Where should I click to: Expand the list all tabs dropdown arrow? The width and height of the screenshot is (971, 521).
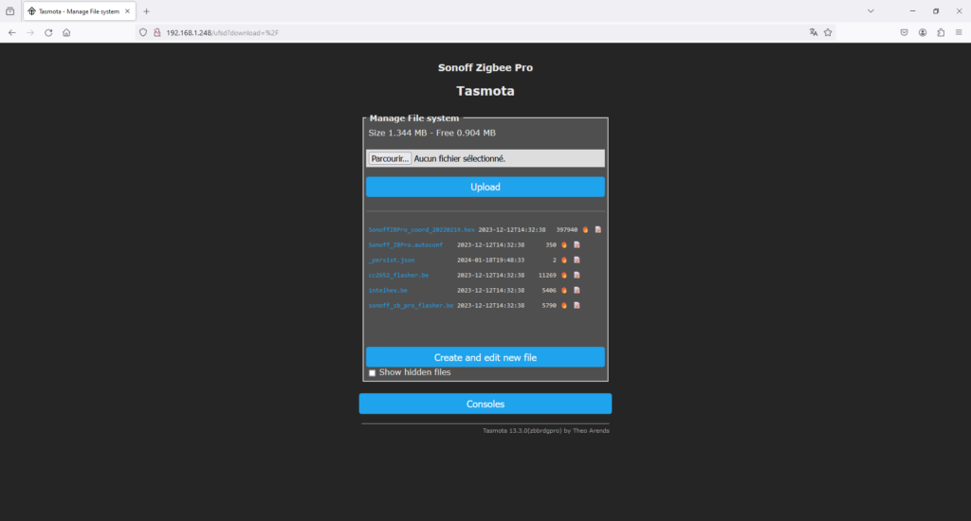(870, 10)
